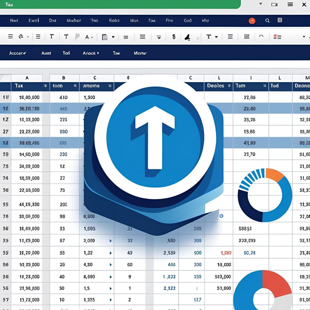Screen dimensions: 310x310
Task: Select column B header
Action: coord(64,78)
